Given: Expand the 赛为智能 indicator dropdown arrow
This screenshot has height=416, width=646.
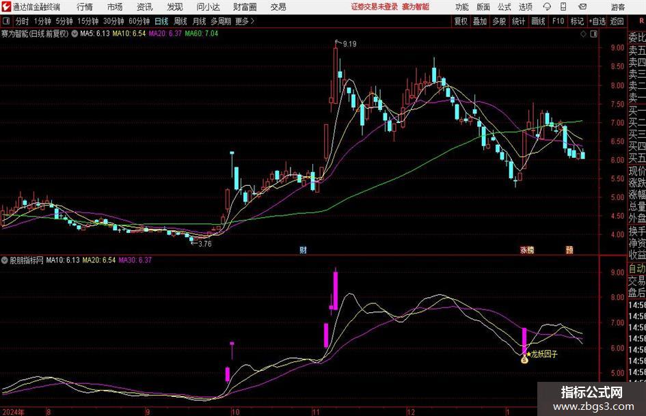Looking at the screenshot, I should [74, 33].
